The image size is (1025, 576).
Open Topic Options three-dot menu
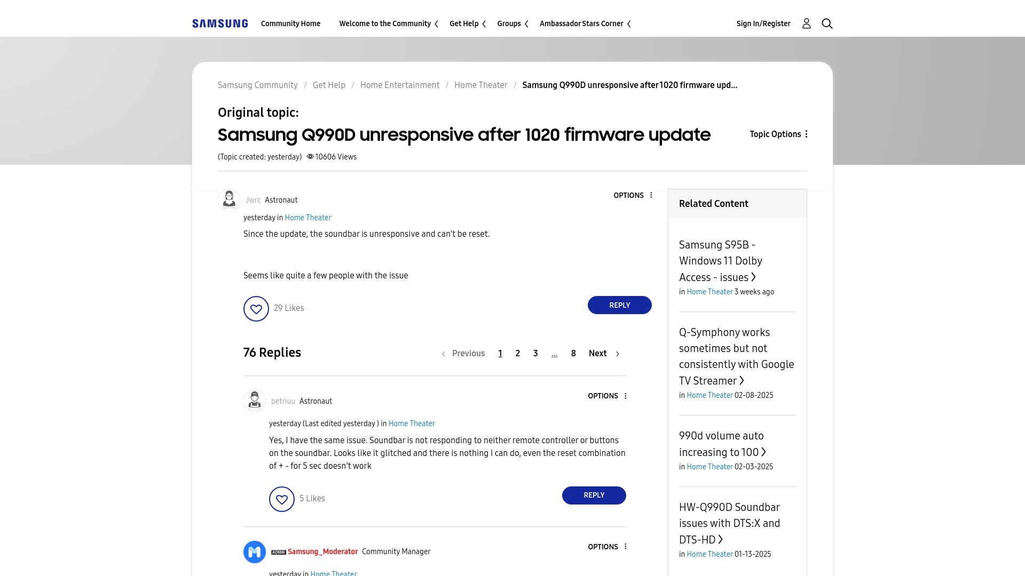pyautogui.click(x=779, y=134)
